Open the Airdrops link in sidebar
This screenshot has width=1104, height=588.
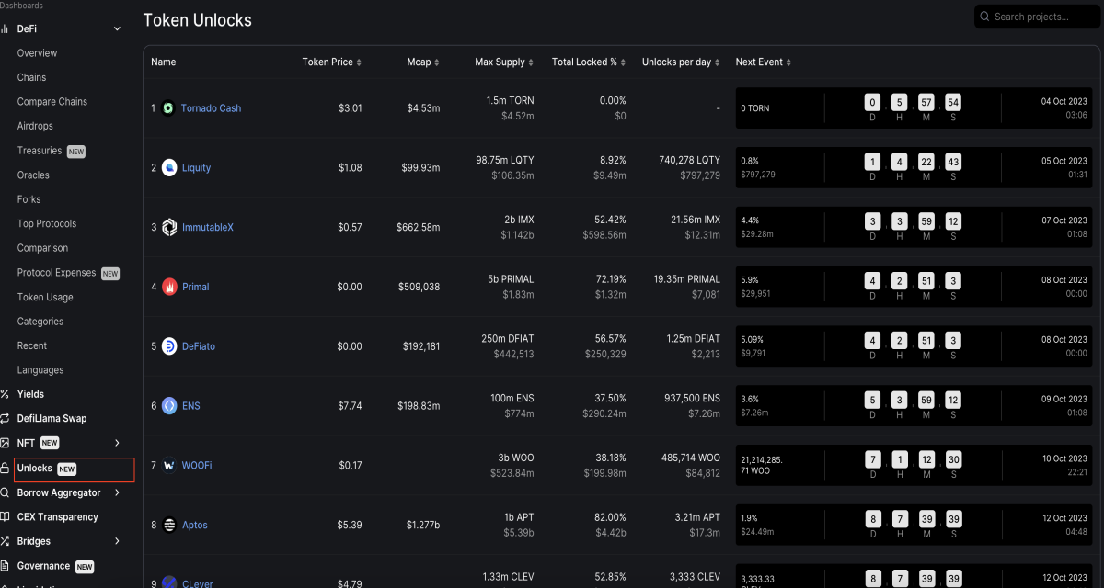pos(35,126)
